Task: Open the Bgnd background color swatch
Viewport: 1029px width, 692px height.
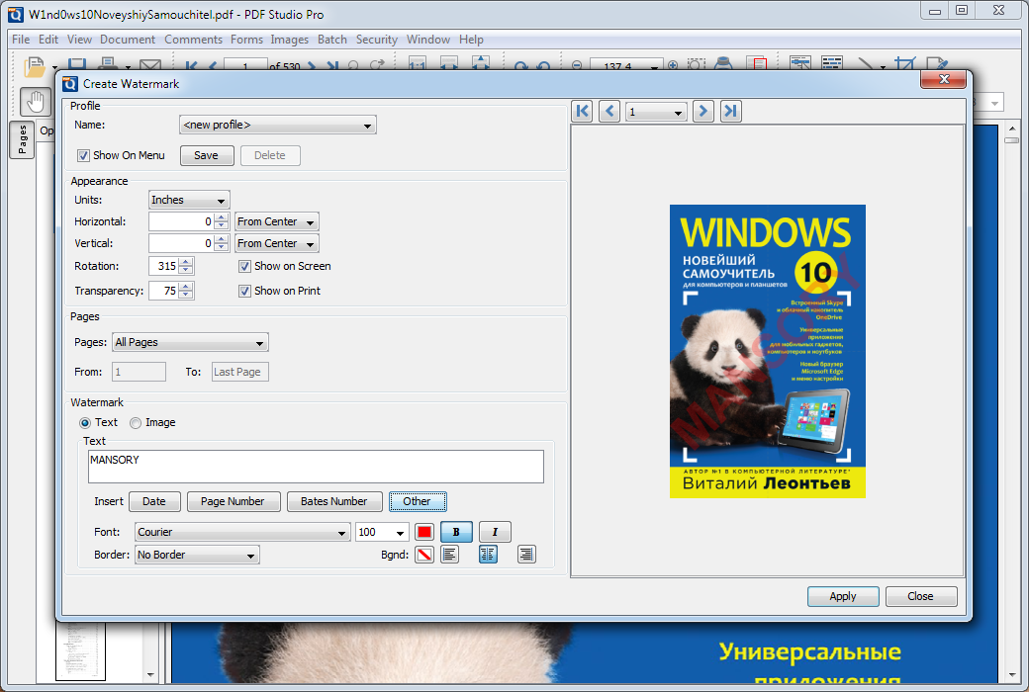Action: (x=424, y=555)
